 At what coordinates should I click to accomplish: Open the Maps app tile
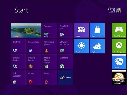(82, 30)
